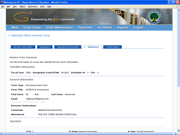Screen dimensions: 180x135
Task: Click the G5 logo in banner
Action: [23, 17]
